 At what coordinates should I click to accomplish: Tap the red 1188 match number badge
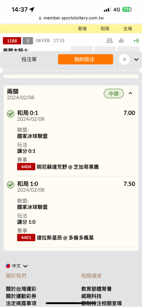click(12, 41)
